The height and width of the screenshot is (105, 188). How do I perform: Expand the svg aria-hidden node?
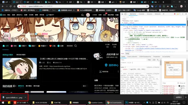[x=124, y=27]
